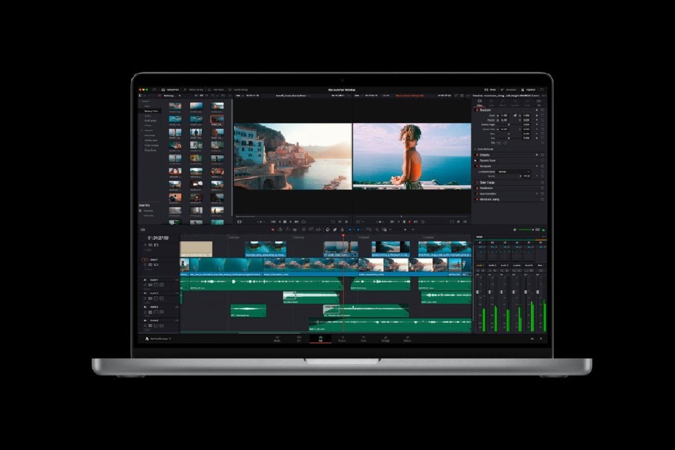
Task: Open Timeline View Options icon
Action: click(143, 230)
